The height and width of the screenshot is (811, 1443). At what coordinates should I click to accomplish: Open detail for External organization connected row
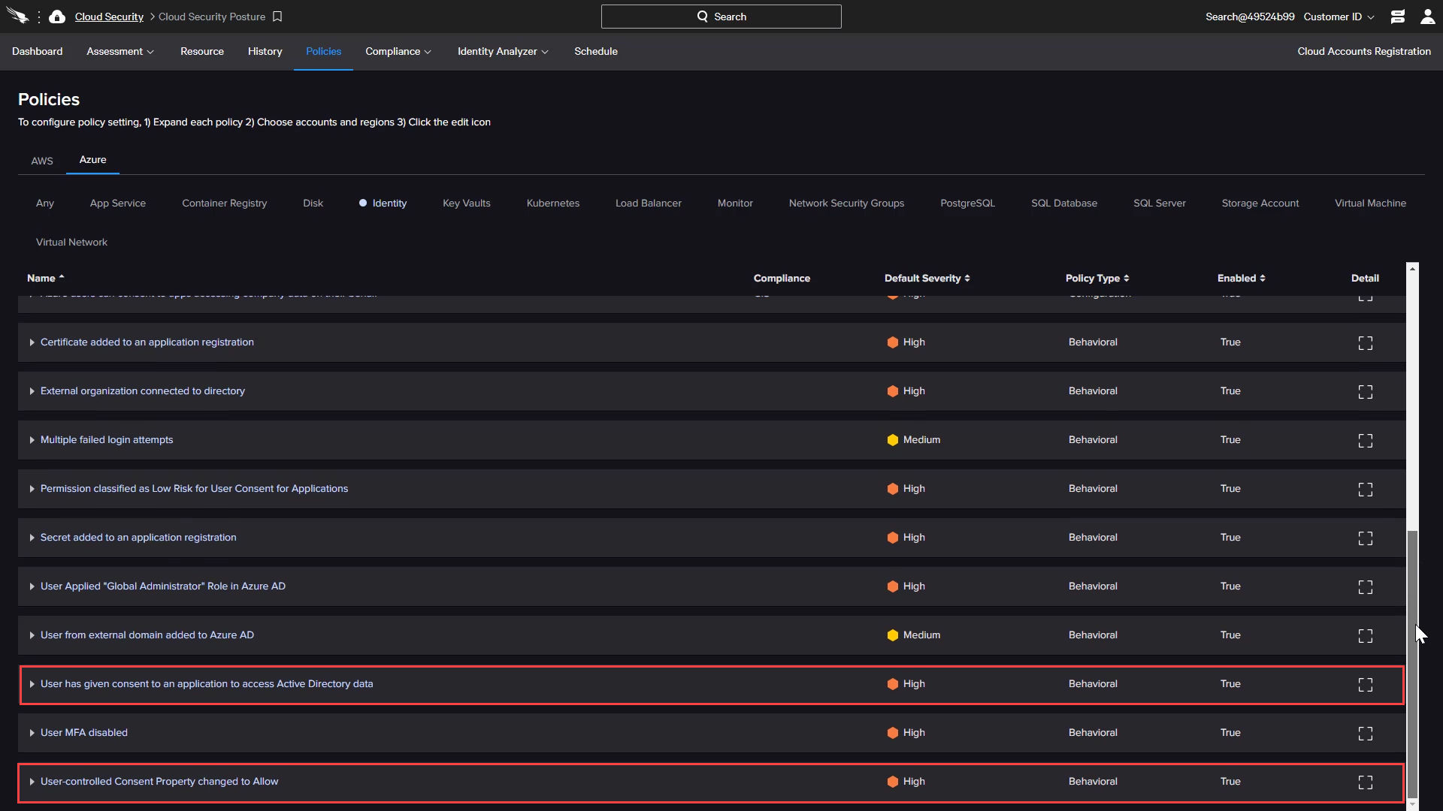pos(1365,392)
